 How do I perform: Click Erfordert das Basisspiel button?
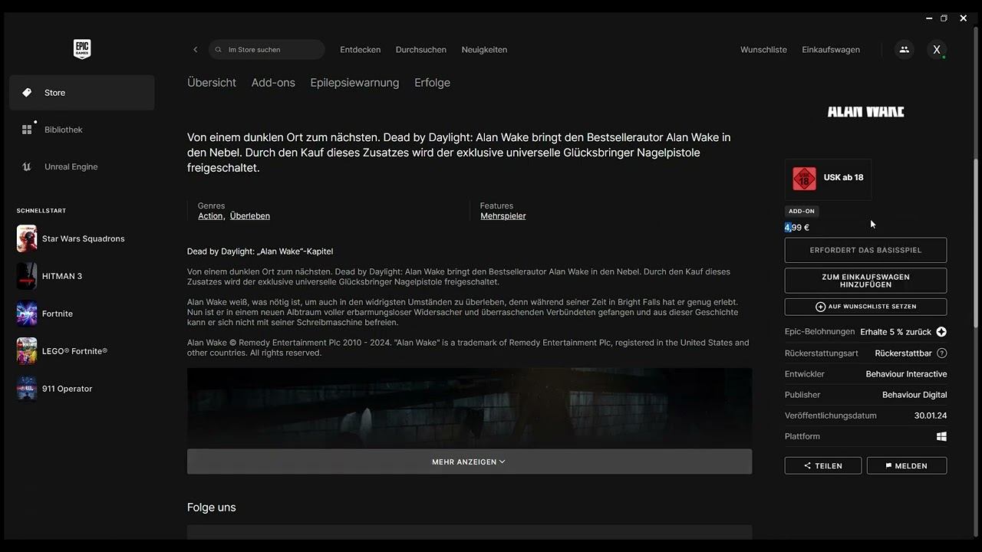(x=865, y=250)
